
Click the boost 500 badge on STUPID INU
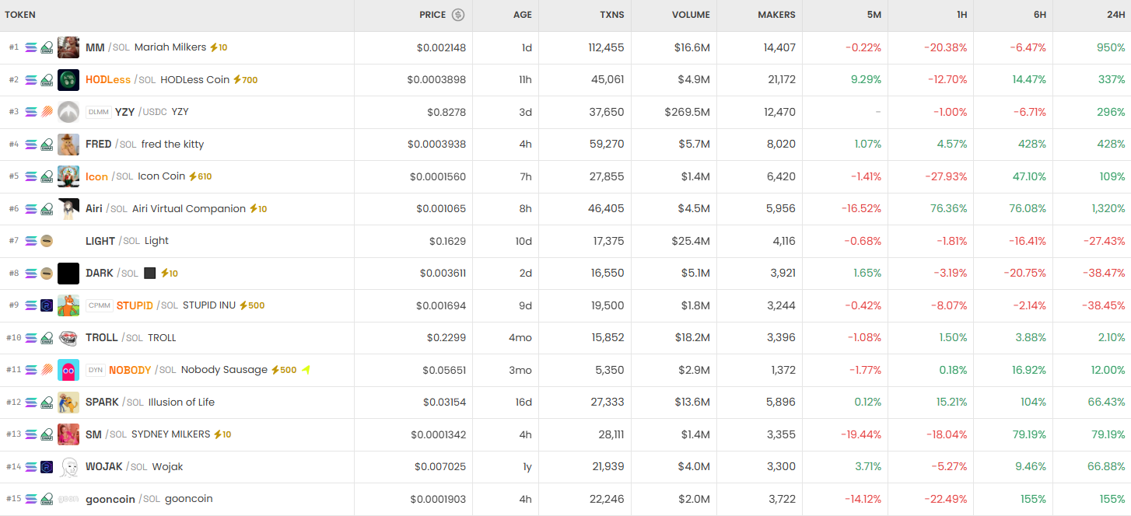[x=252, y=305]
